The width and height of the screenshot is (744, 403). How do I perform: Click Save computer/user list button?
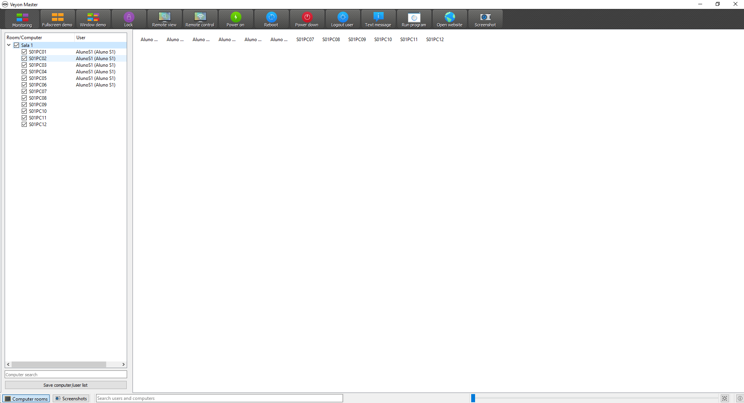pos(65,385)
